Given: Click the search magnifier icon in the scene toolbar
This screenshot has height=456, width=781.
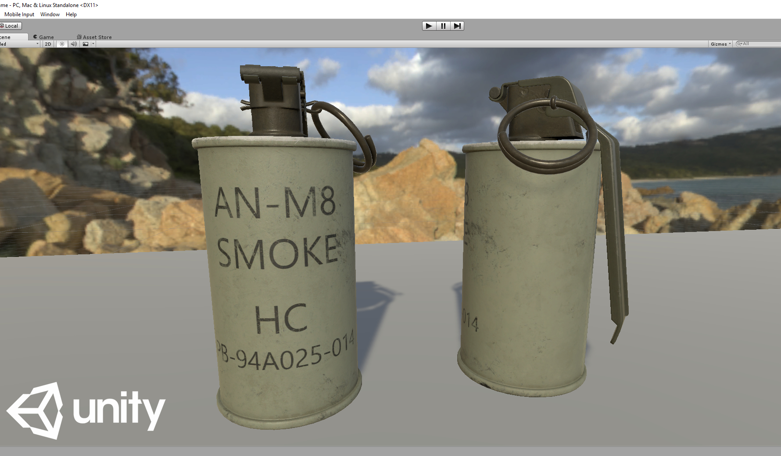Looking at the screenshot, I should 740,44.
